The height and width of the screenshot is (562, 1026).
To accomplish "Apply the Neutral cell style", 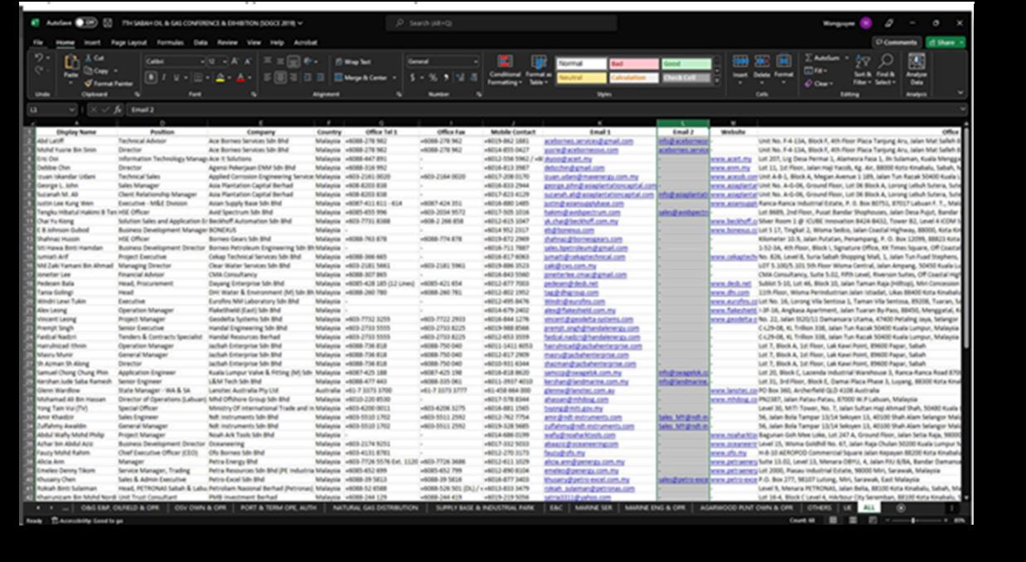I will point(580,78).
